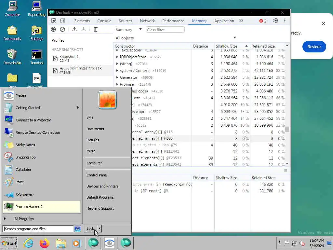The height and width of the screenshot is (250, 333).
Task: Open the Documents desktop icon
Action: [x=12, y=33]
